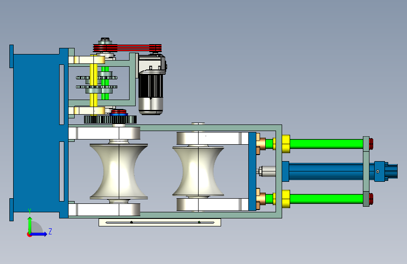This screenshot has width=407, height=264.
Task: Select the lower green guide rod
Action: click(326, 199)
